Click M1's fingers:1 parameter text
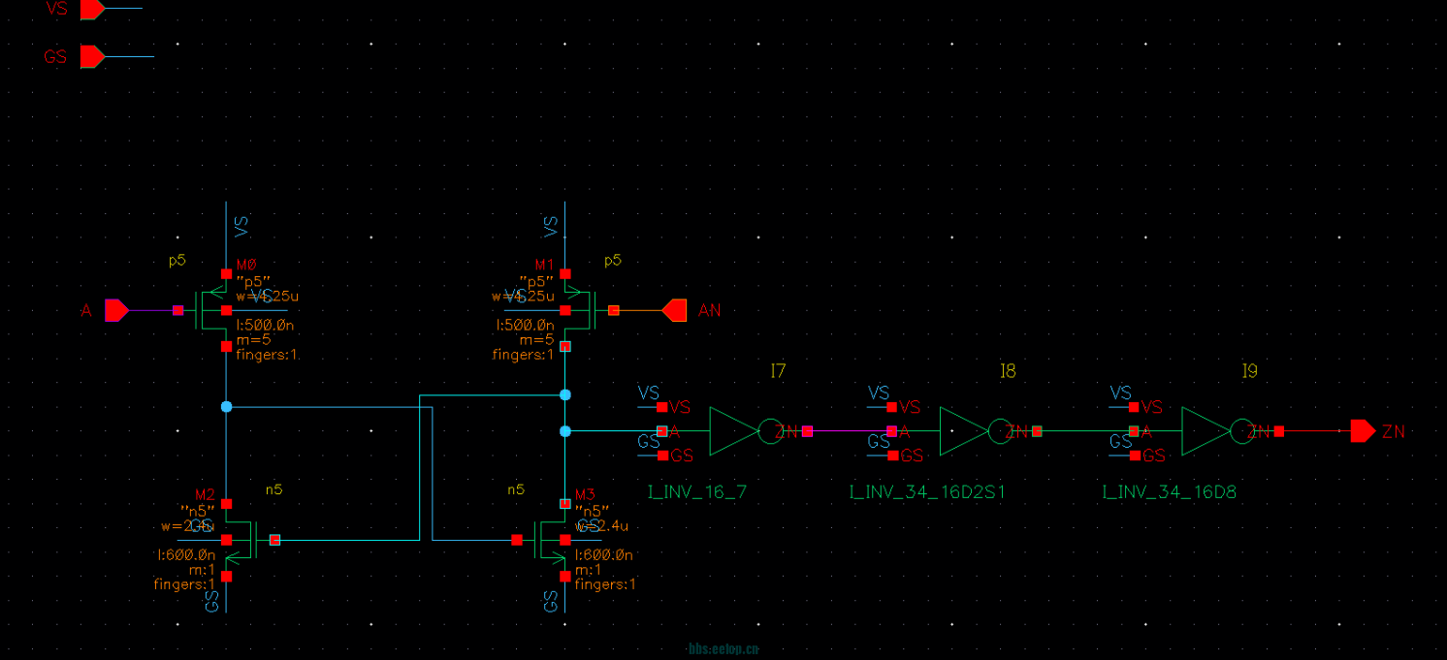The width and height of the screenshot is (1447, 660). [524, 355]
